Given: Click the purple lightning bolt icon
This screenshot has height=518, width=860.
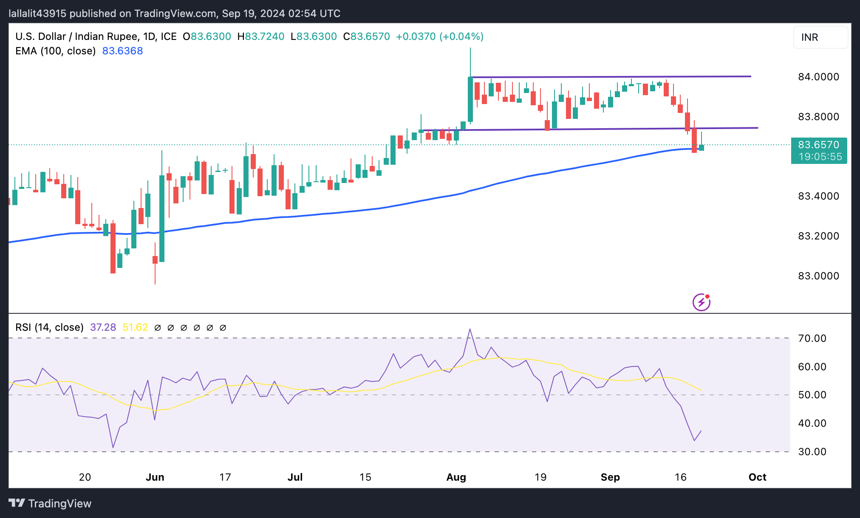Looking at the screenshot, I should (701, 302).
